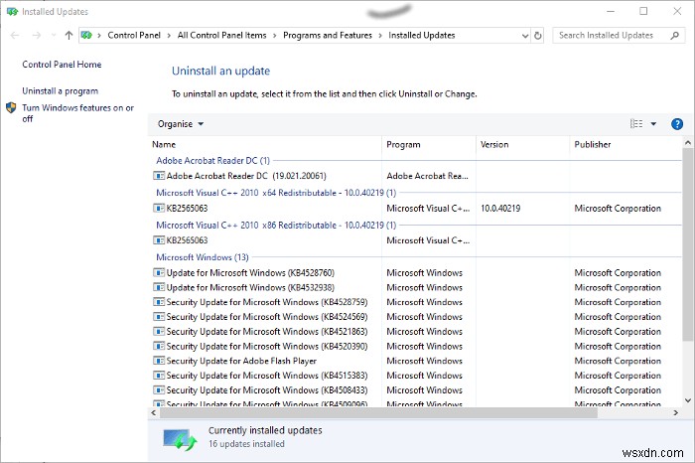Click update icon beside KB4515383
The width and height of the screenshot is (695, 463).
159,376
